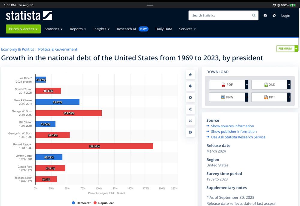Click Show sources information link
Image resolution: width=300 pixels, height=206 pixels.
[232, 126]
